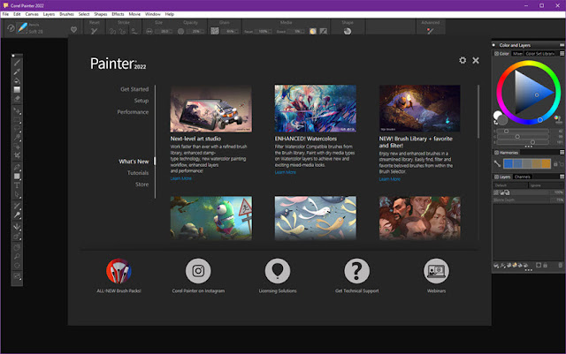This screenshot has width=566, height=354.
Task: Open the Store section
Action: pyautogui.click(x=141, y=185)
